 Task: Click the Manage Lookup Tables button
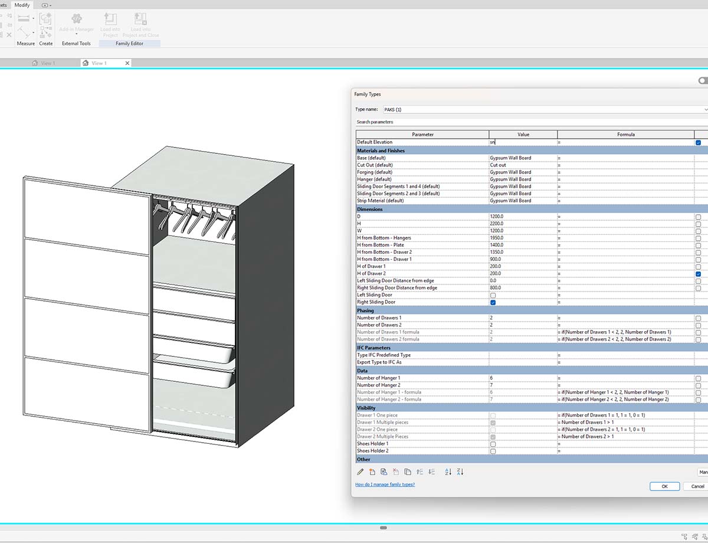pos(703,472)
